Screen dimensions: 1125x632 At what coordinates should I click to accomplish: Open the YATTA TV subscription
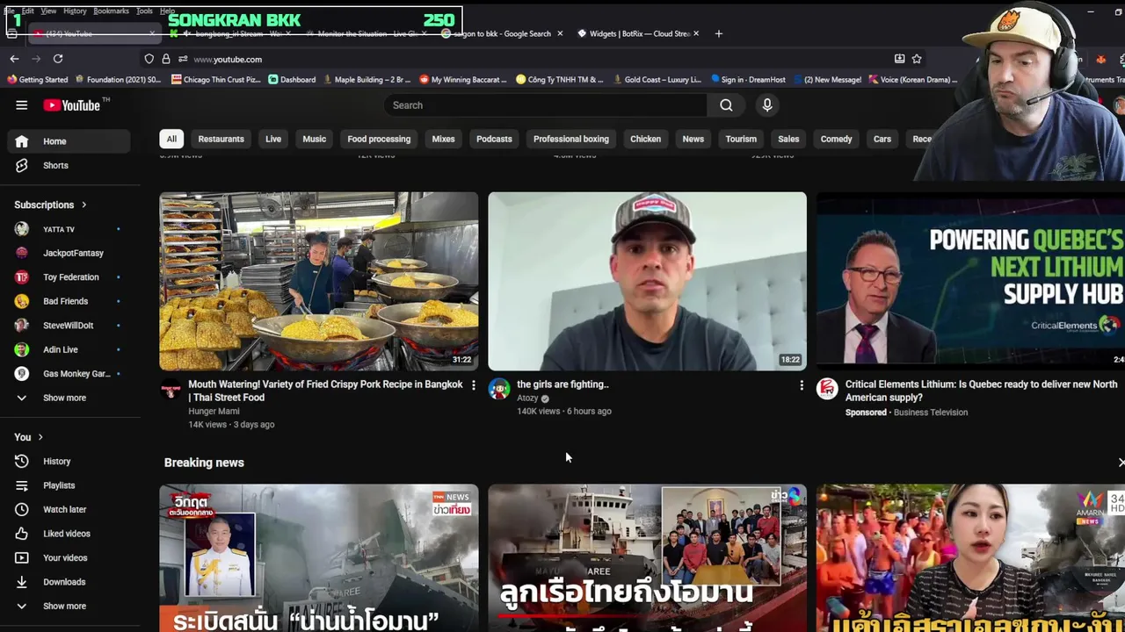point(69,229)
